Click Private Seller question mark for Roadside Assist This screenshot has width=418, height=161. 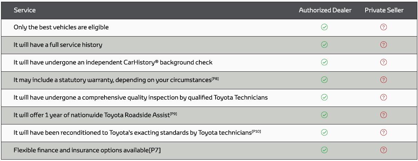click(383, 115)
